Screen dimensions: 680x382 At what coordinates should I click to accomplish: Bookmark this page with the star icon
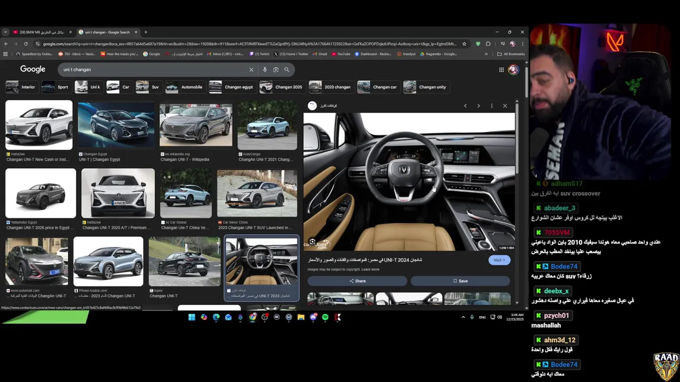point(464,44)
